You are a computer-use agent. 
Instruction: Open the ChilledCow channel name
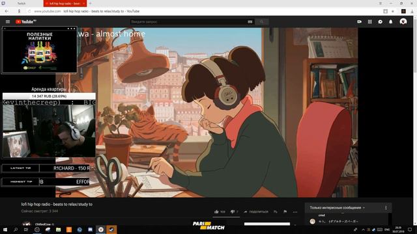tap(42, 224)
